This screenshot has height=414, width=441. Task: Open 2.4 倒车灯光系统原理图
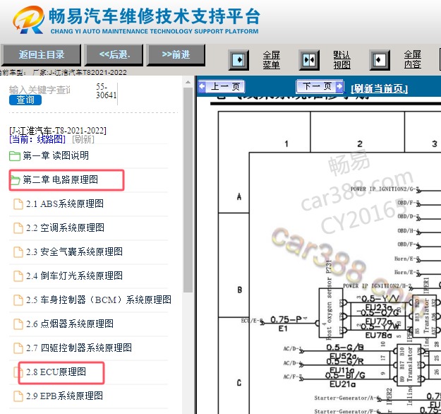(74, 276)
